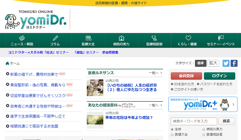
Task: Set text size to 拡大
Action: pos(213,63)
